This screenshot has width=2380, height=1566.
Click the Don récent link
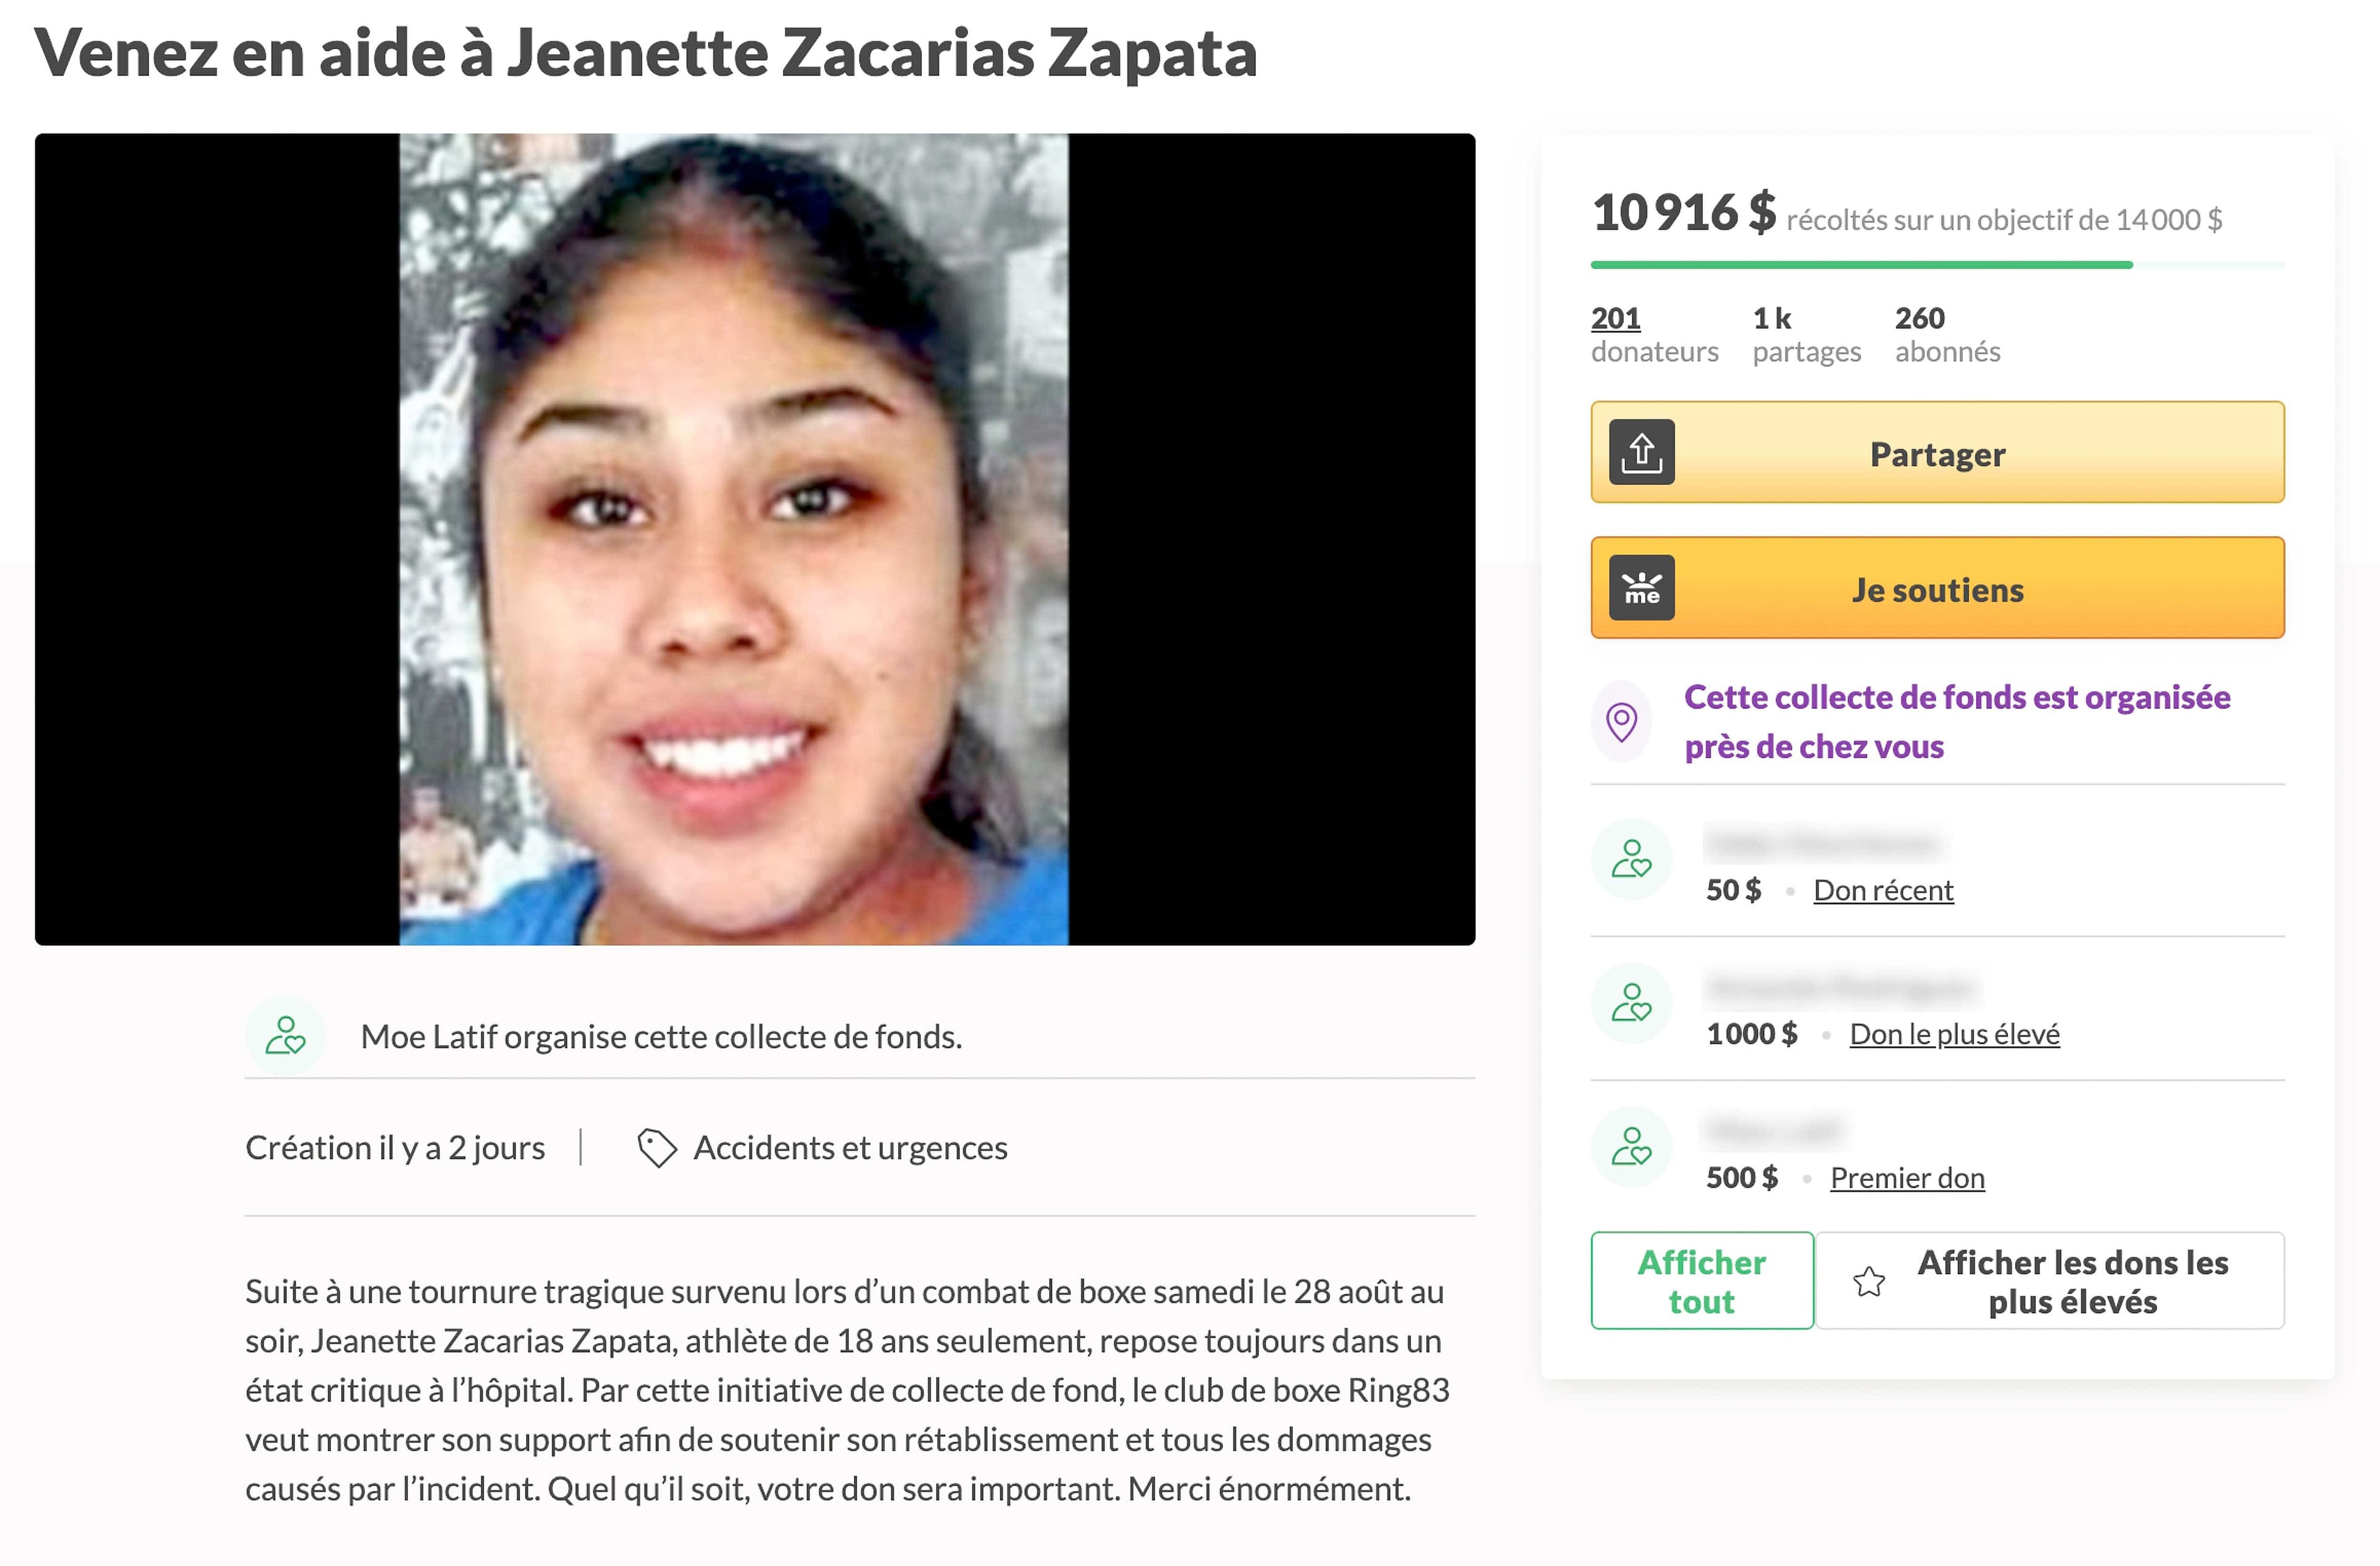click(x=1883, y=890)
